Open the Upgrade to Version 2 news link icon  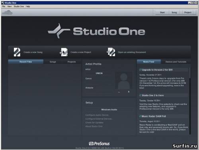(x=140, y=70)
